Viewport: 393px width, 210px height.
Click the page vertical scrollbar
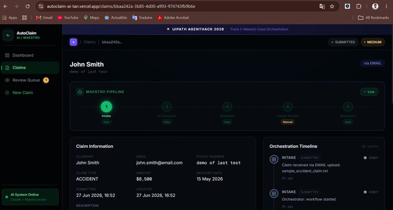click(x=392, y=64)
